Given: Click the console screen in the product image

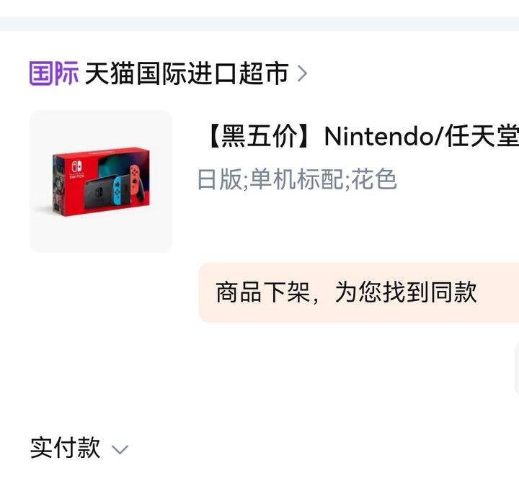Looking at the screenshot, I should 99,194.
